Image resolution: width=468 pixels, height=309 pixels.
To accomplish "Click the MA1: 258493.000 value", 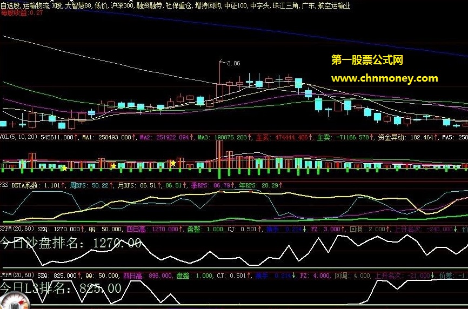I will coord(107,137).
